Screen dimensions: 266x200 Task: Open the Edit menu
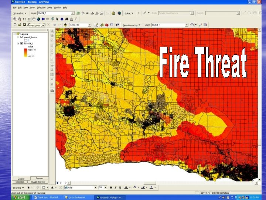20,7
